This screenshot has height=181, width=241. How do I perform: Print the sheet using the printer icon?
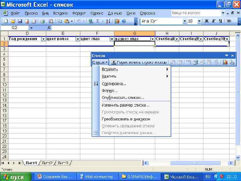42,21
